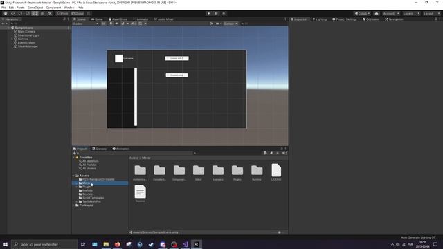
Task: Switch to the Asset Store tab
Action: 118,19
